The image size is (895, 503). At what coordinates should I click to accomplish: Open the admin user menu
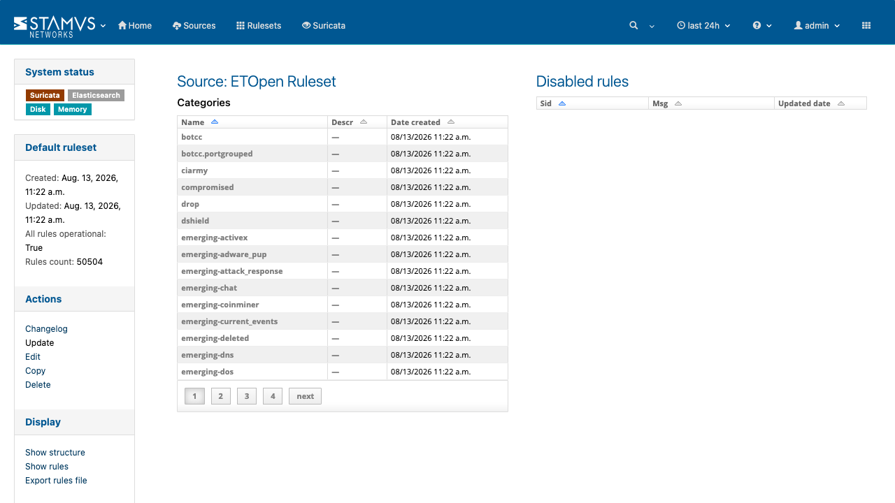[x=817, y=25]
